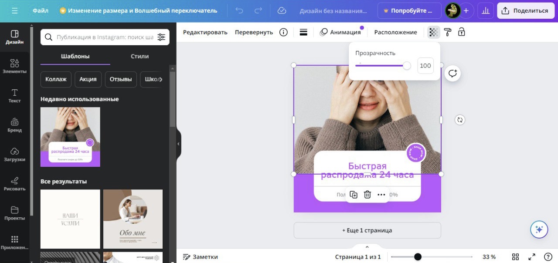Open the Обо мне template

pyautogui.click(x=133, y=219)
